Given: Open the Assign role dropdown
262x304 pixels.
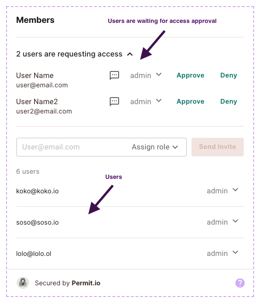Looking at the screenshot, I should point(155,147).
